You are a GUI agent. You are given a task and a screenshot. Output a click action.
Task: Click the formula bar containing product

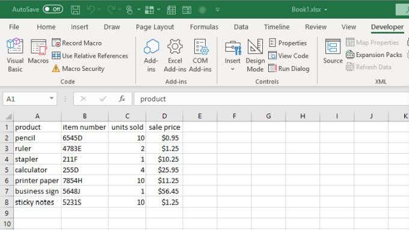[271, 99]
